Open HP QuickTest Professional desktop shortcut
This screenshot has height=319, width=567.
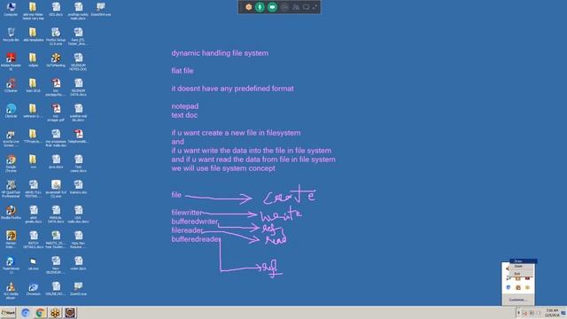(11, 189)
